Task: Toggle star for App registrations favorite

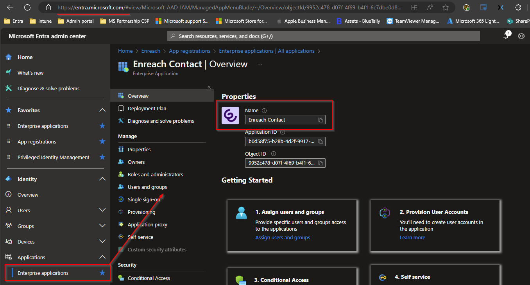Action: (x=102, y=142)
